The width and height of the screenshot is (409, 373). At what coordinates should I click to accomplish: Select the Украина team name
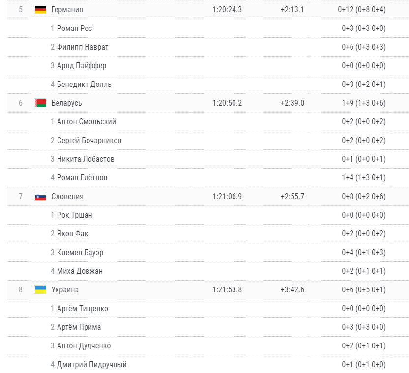point(65,290)
